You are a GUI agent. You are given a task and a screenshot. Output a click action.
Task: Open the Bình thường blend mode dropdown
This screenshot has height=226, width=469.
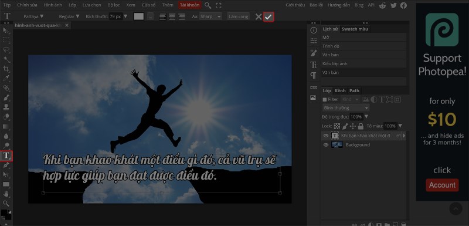tap(346, 108)
